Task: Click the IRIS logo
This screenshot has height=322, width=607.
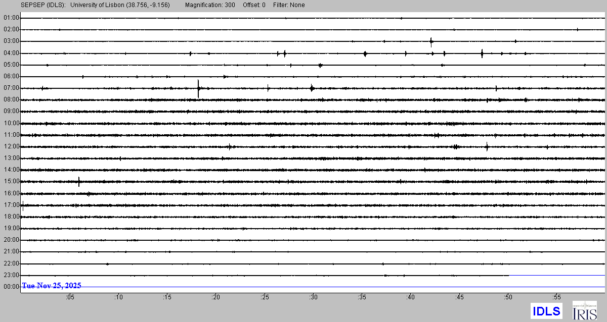Action: tap(584, 310)
